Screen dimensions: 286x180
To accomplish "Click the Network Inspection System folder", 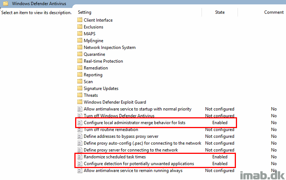I will pyautogui.click(x=110, y=47).
